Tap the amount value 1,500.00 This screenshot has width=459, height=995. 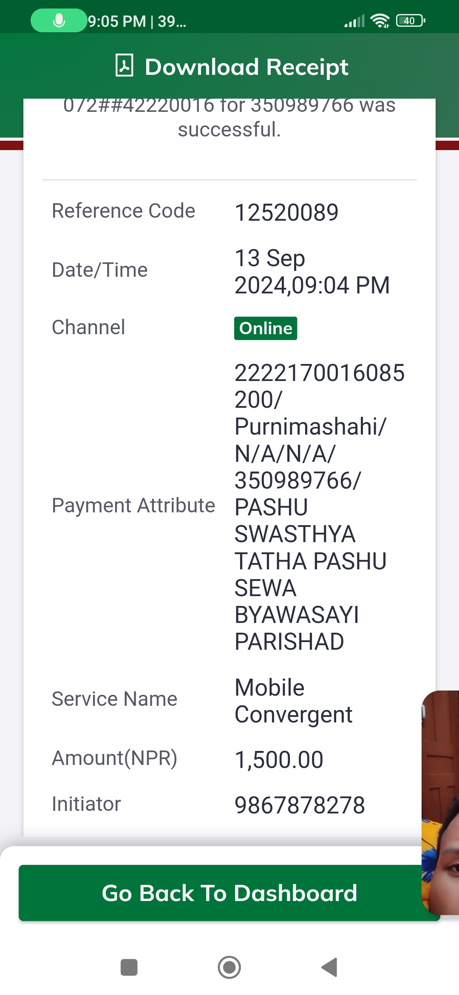click(x=279, y=759)
